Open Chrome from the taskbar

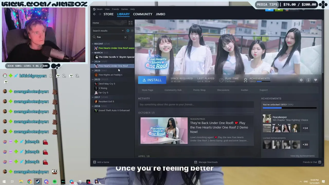[29, 182]
